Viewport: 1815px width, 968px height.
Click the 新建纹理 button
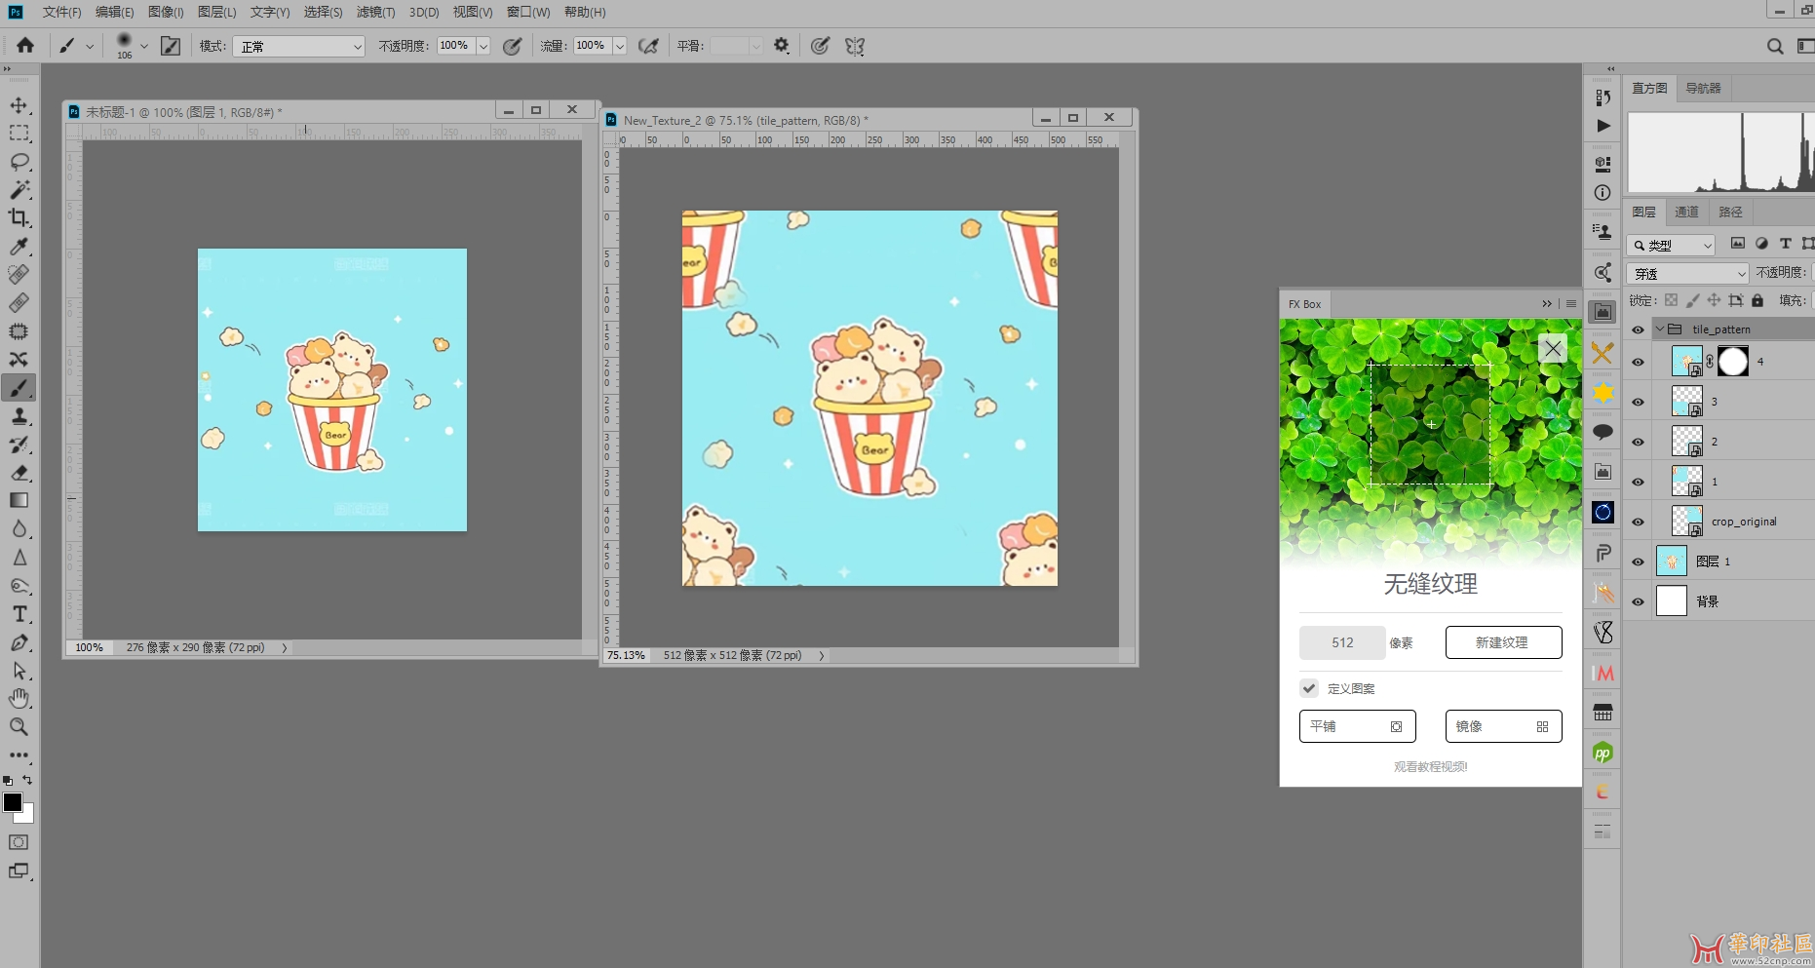coord(1503,642)
